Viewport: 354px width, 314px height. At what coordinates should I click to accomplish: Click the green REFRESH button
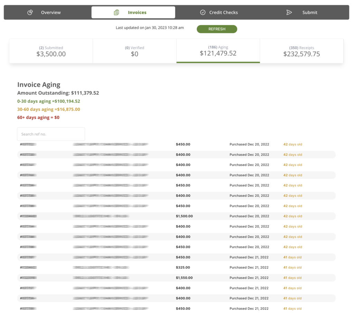(x=217, y=29)
